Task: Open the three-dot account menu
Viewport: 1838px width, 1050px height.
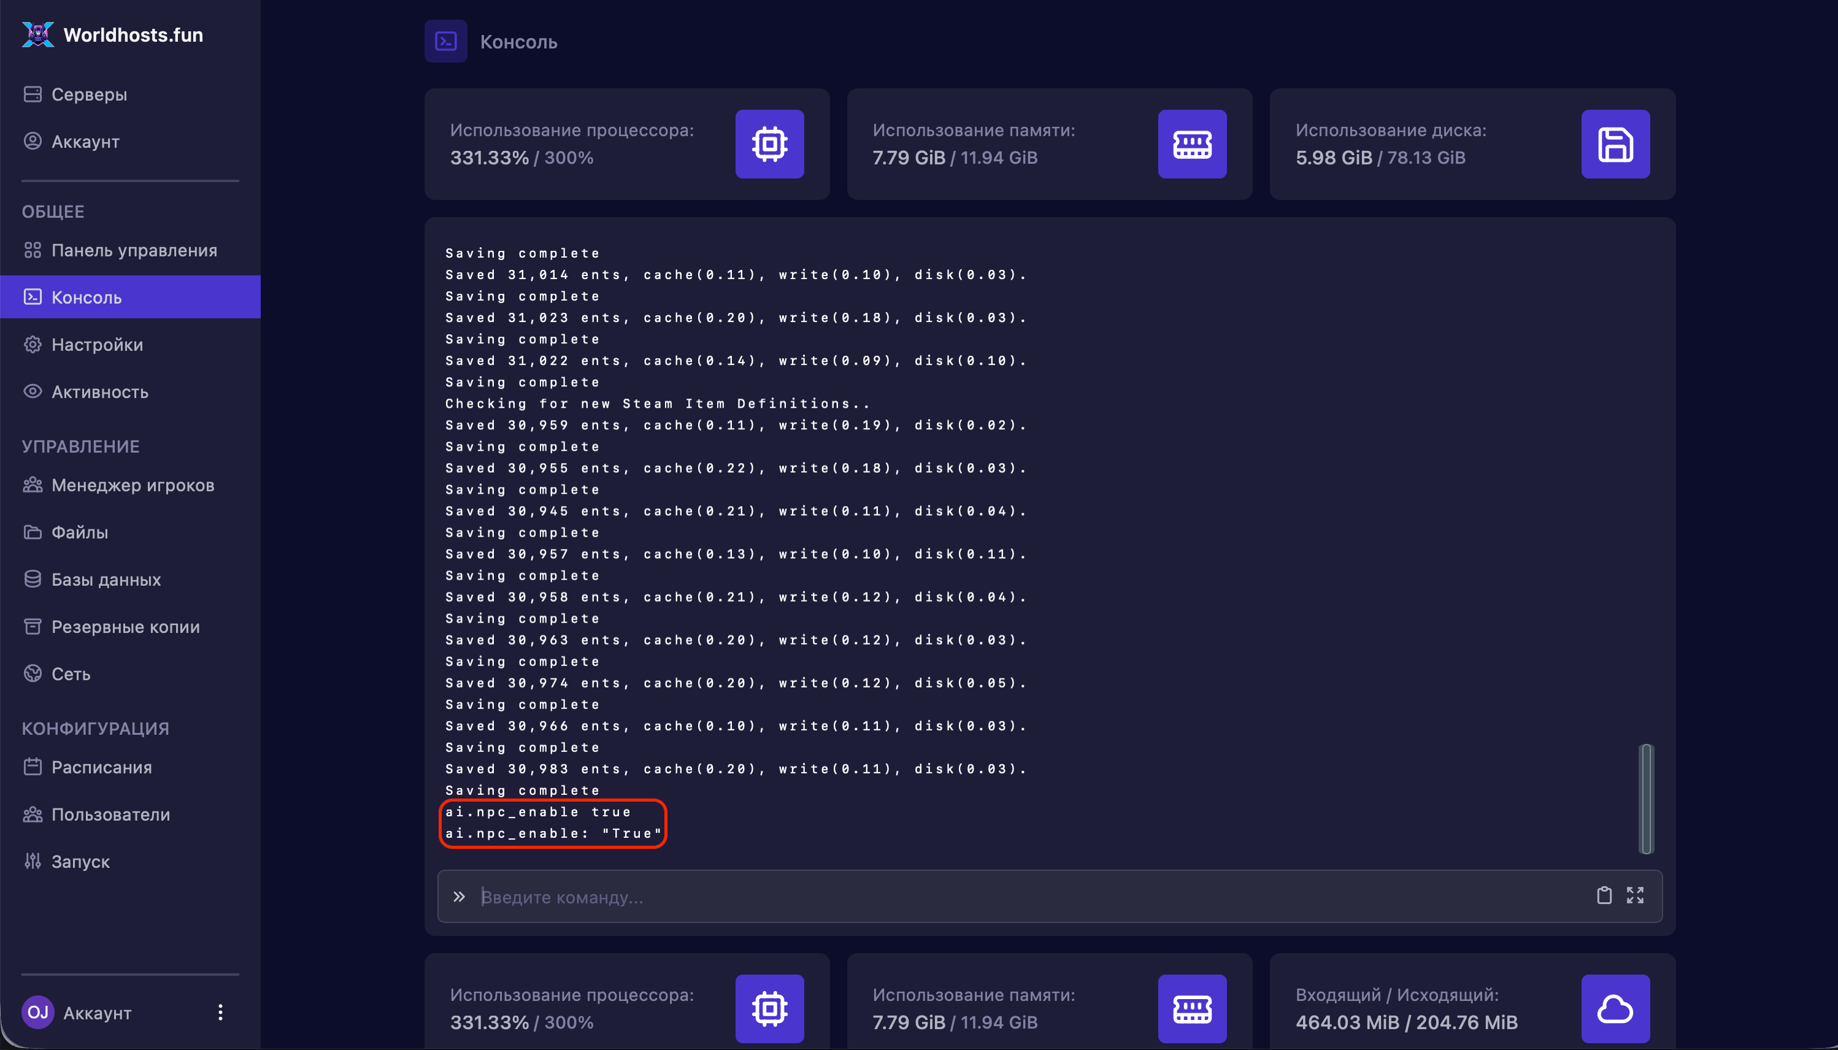Action: (220, 1013)
